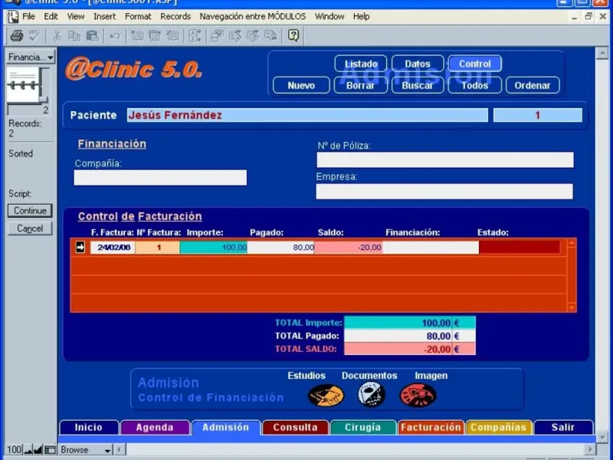613x460 pixels.
Task: Open the Imagen red round icon
Action: (418, 395)
